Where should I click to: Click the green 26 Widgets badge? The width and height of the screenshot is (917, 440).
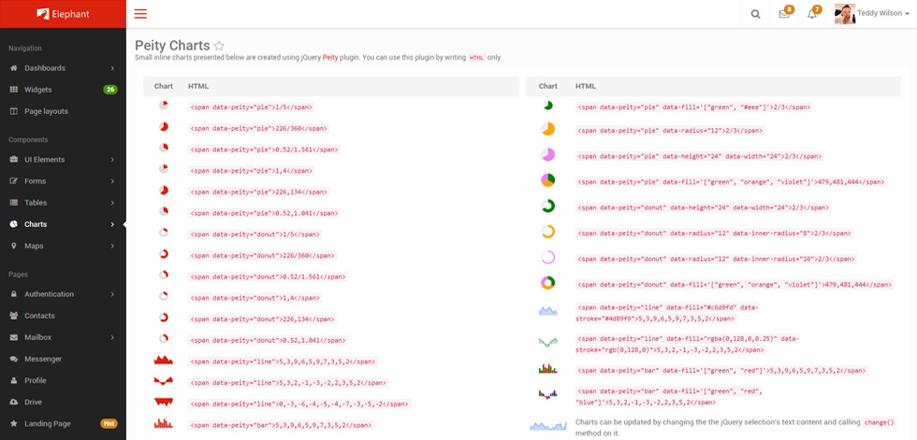point(110,90)
